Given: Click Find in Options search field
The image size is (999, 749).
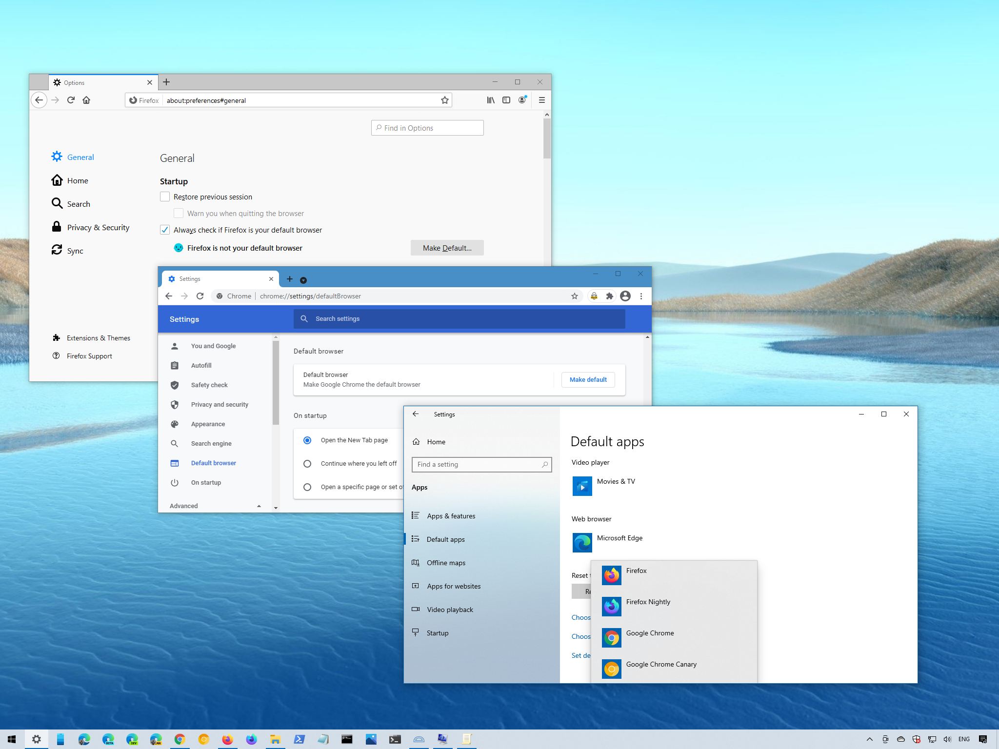Looking at the screenshot, I should tap(427, 128).
